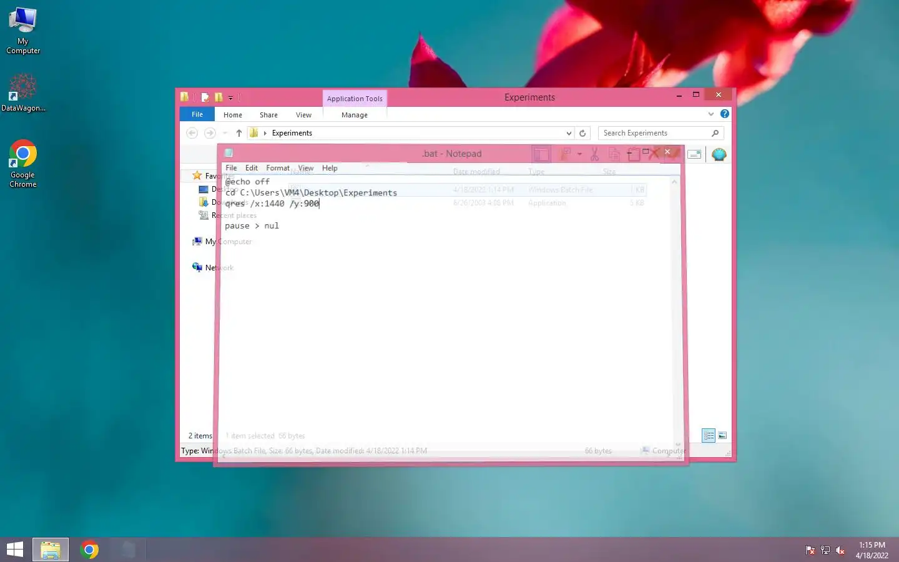The image size is (899, 562).
Task: Open the View menu in Notepad
Action: 306,168
